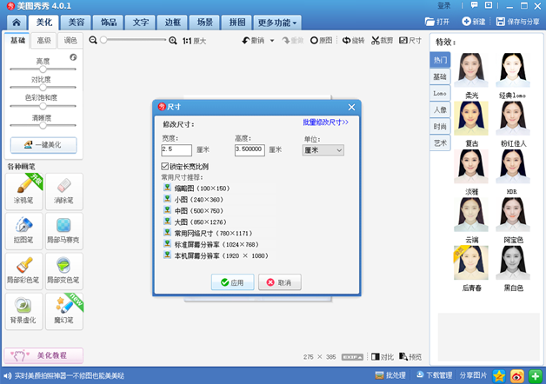This screenshot has width=546, height=384.
Task: Click the 宽度 width input field
Action: point(176,150)
